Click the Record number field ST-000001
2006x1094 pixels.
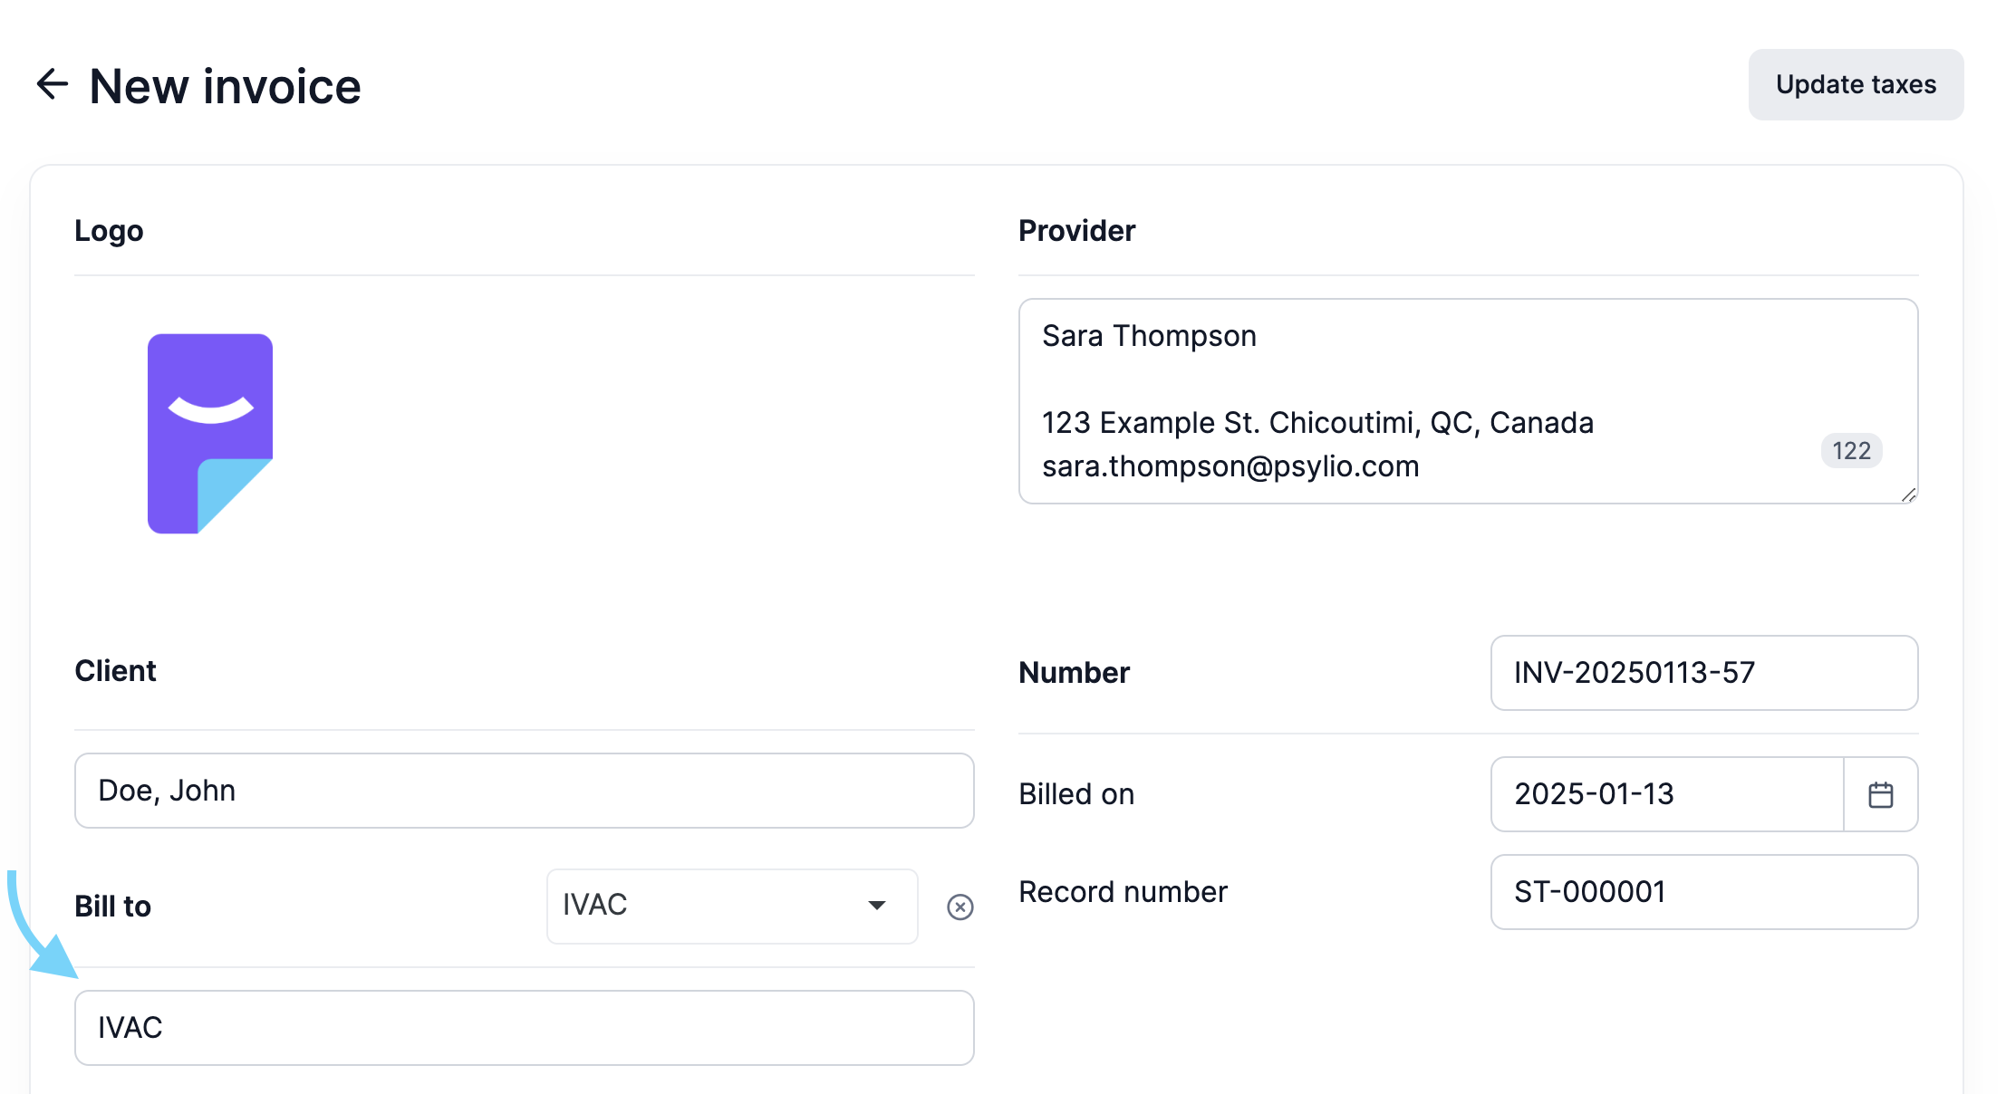click(x=1703, y=892)
